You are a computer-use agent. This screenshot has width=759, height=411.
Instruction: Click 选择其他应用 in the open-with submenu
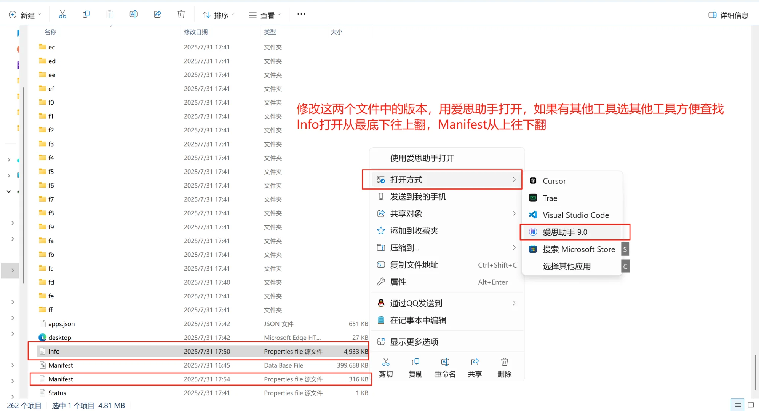coord(566,266)
